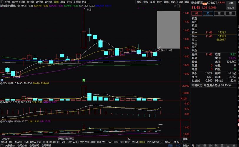Click the 返回 back button
Viewport: 239px width, 147px height.
coord(186,2)
